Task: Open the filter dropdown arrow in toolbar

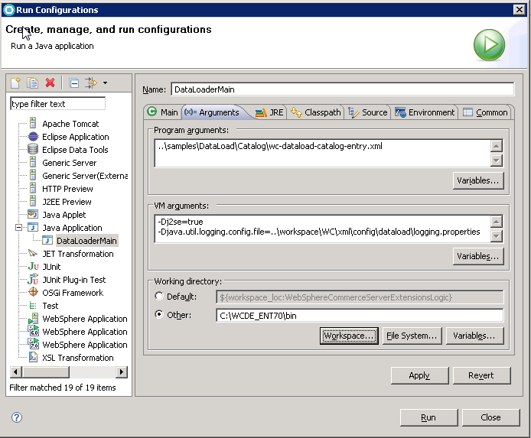Action: coord(105,83)
